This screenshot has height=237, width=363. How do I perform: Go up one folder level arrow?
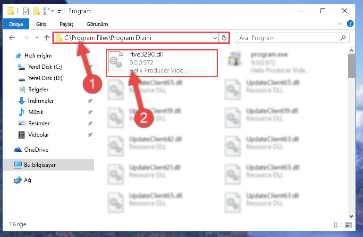coord(47,38)
